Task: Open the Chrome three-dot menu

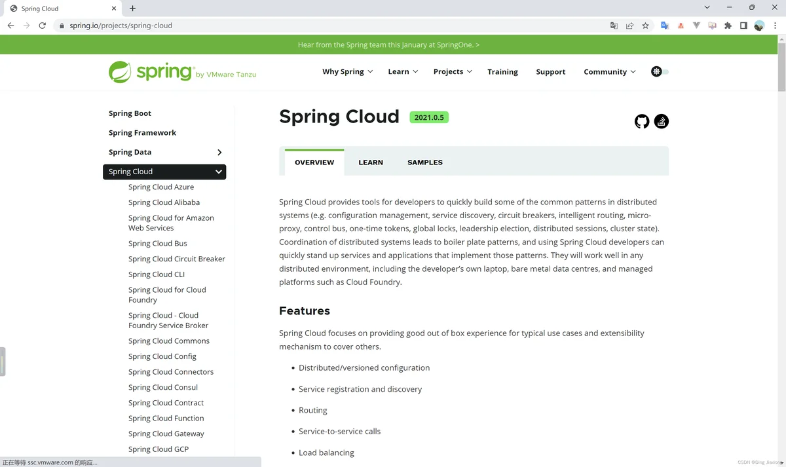Action: click(775, 26)
